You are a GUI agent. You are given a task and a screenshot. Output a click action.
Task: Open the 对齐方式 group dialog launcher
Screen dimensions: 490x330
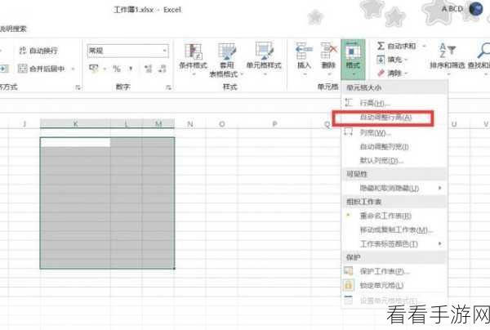(x=78, y=87)
